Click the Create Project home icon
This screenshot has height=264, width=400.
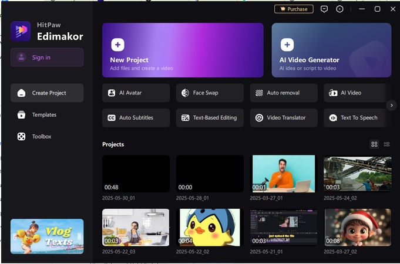[21, 93]
